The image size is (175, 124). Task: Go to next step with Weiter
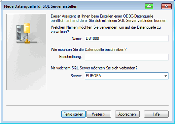(x=99, y=114)
